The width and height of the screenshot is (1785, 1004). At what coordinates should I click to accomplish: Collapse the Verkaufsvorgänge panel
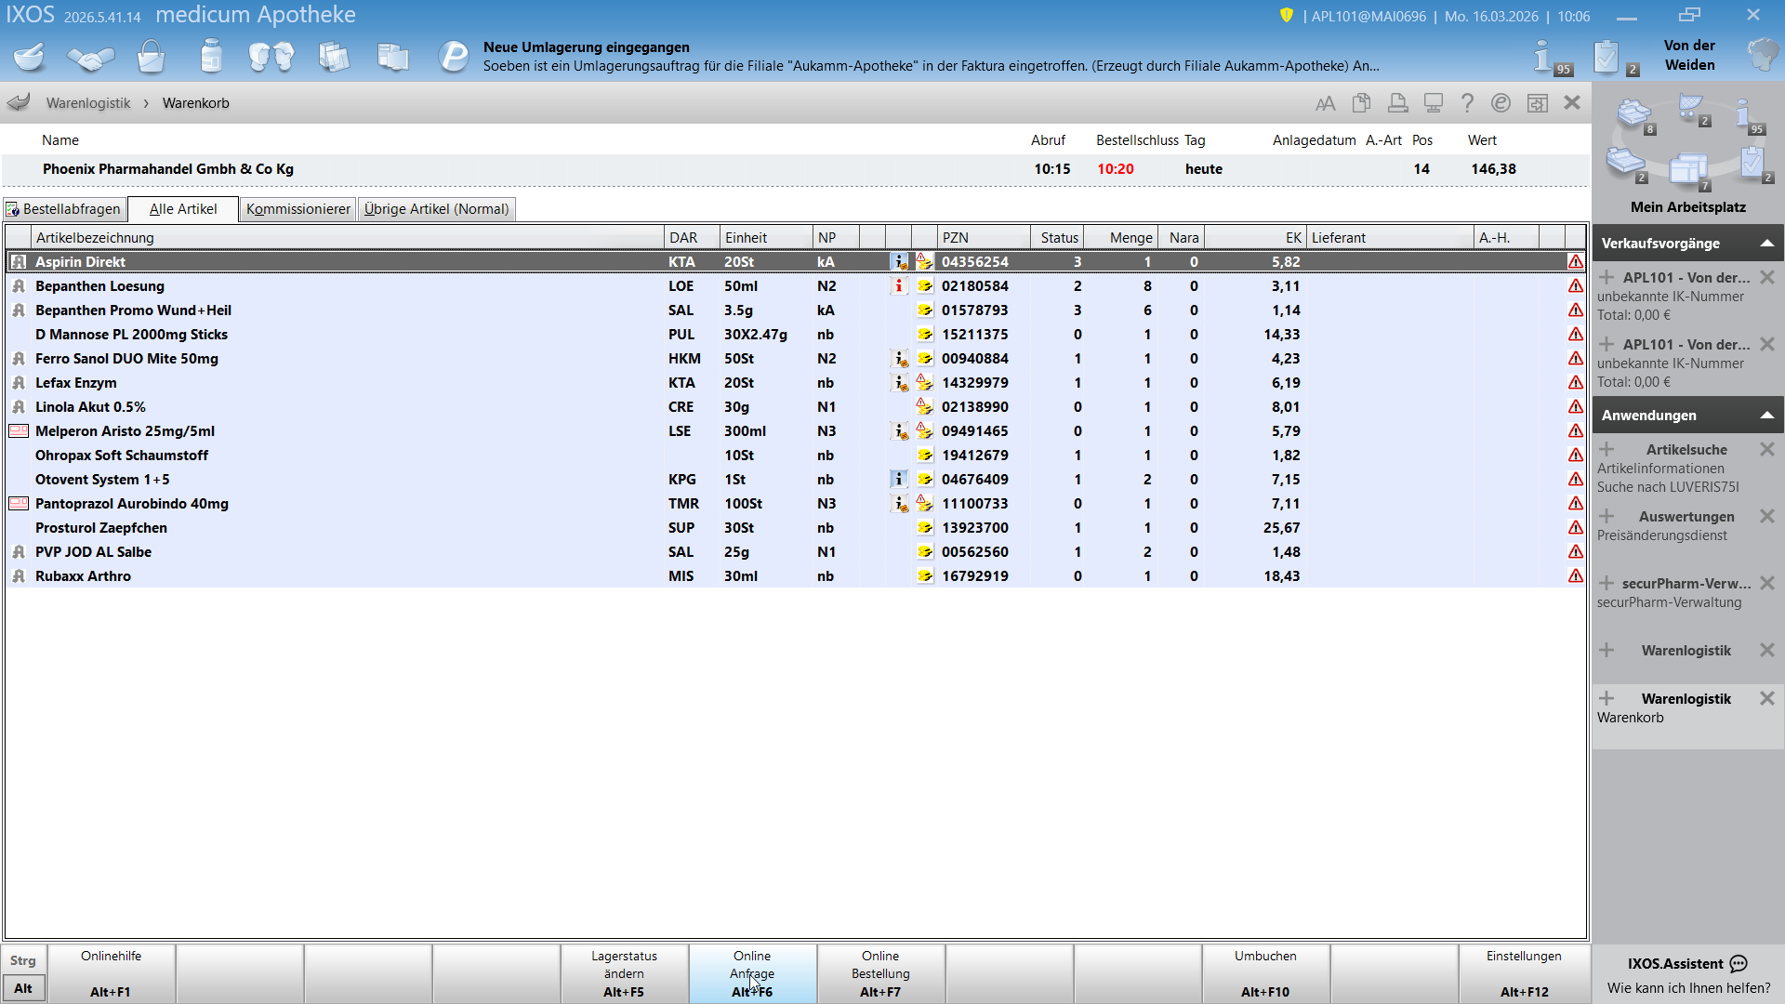pyautogui.click(x=1767, y=244)
